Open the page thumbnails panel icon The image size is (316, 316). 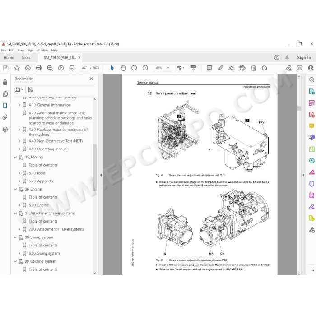point(5,94)
